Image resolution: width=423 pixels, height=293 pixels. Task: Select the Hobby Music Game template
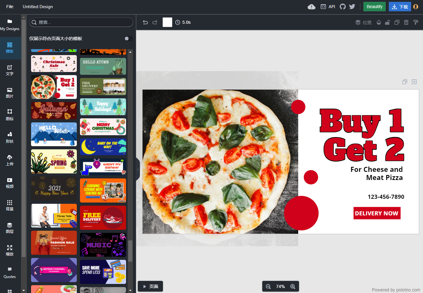point(103,245)
